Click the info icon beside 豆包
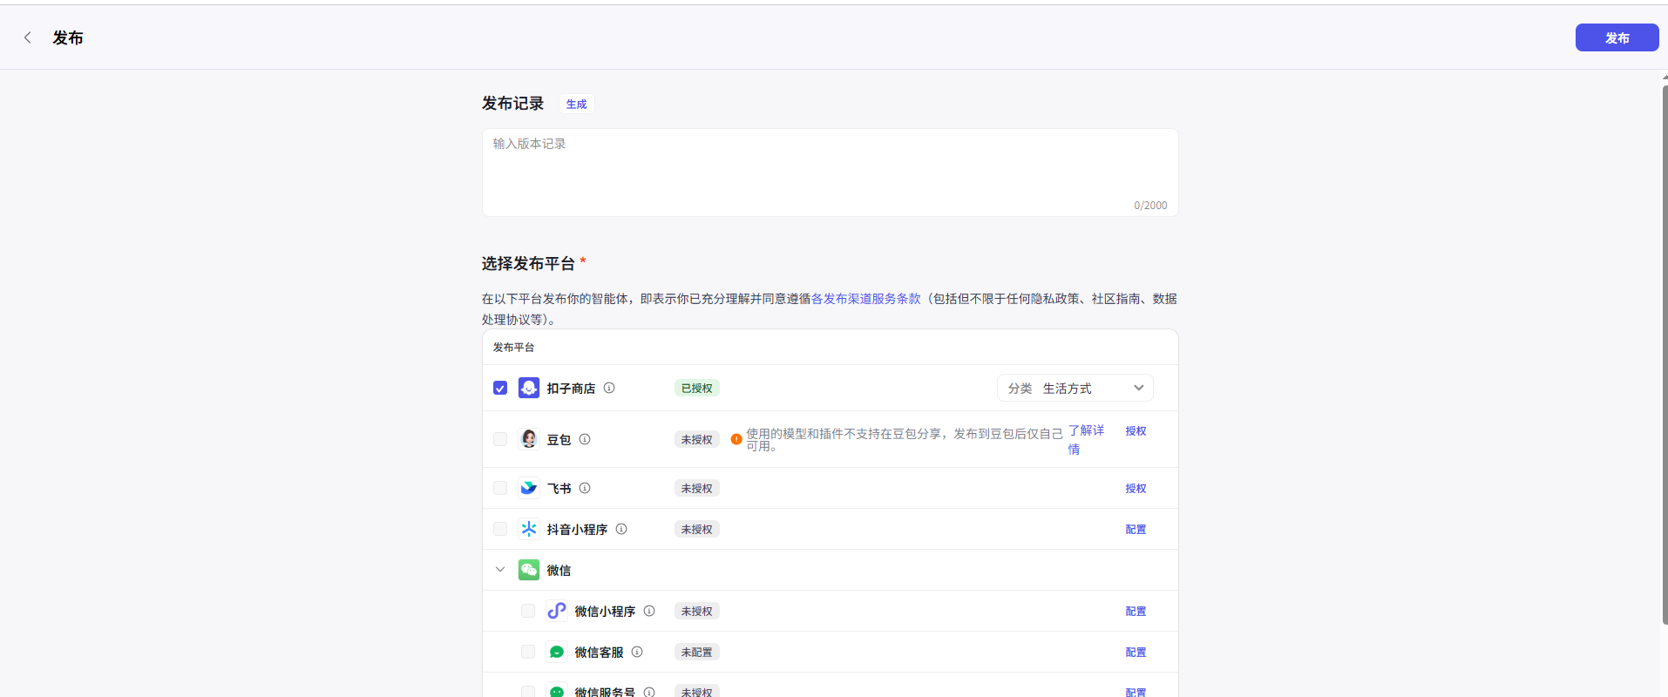Image resolution: width=1668 pixels, height=697 pixels. (585, 439)
